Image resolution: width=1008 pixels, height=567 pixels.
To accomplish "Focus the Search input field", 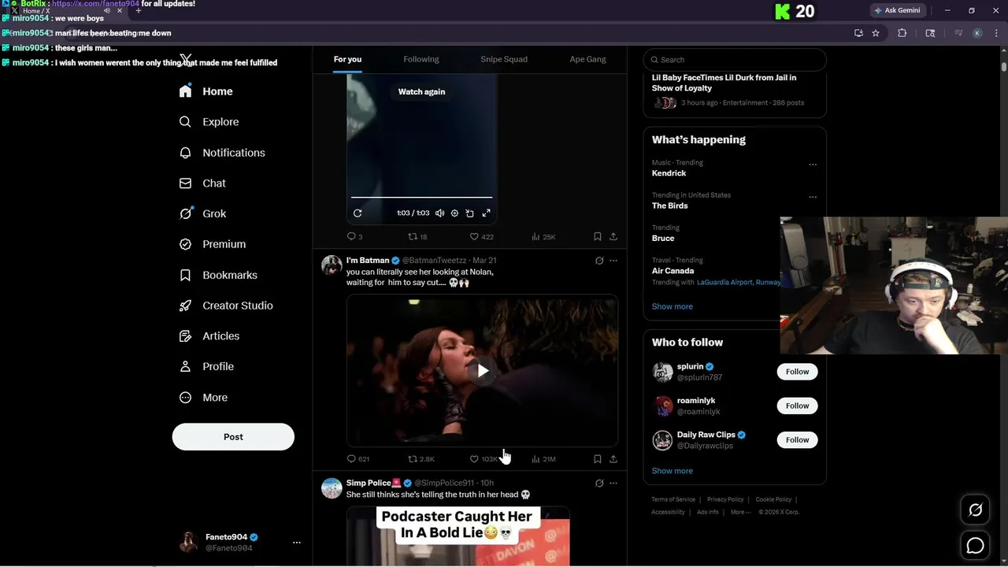I will point(735,60).
